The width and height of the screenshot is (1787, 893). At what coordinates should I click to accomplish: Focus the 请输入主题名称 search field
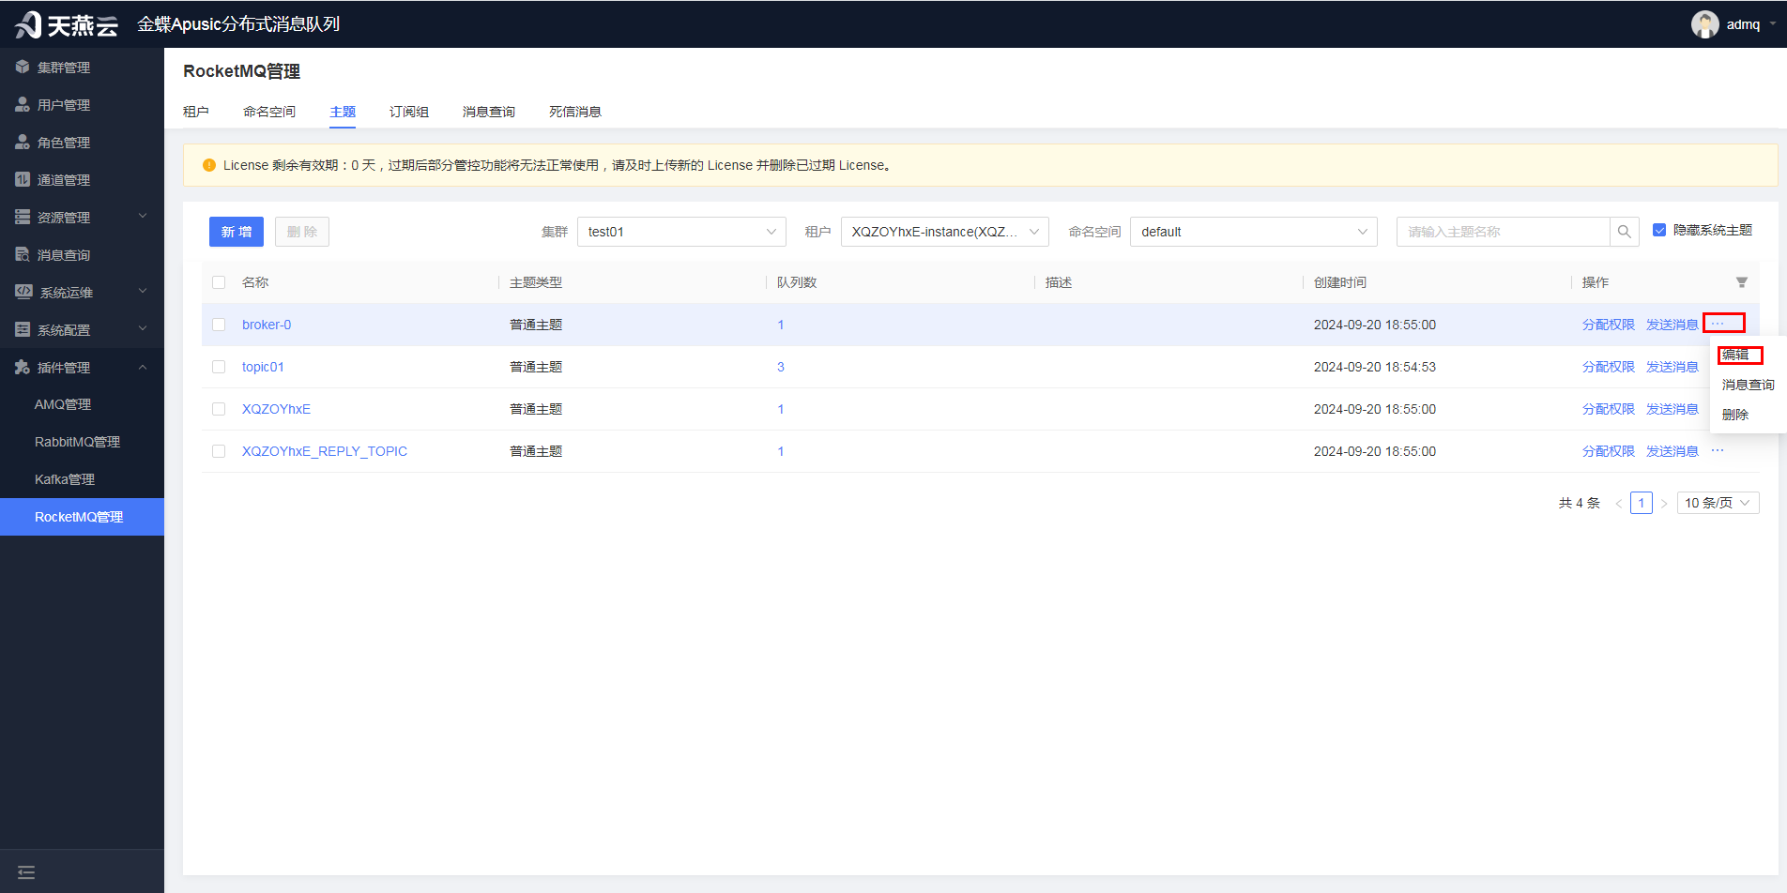pyautogui.click(x=1504, y=232)
